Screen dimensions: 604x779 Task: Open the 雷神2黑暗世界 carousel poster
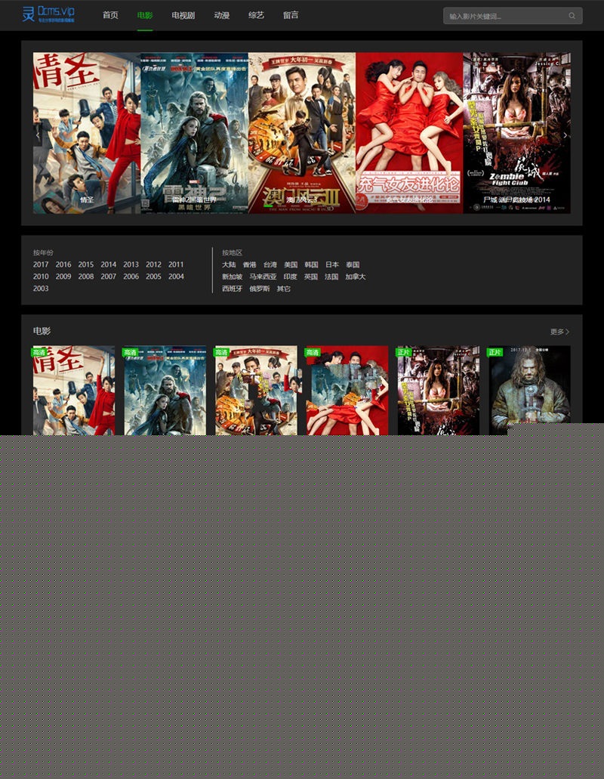[195, 133]
